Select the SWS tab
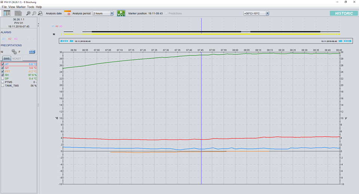This screenshot has height=194, width=359. pos(7,59)
